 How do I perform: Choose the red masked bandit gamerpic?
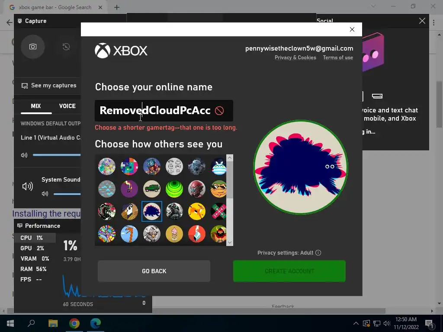click(218, 234)
